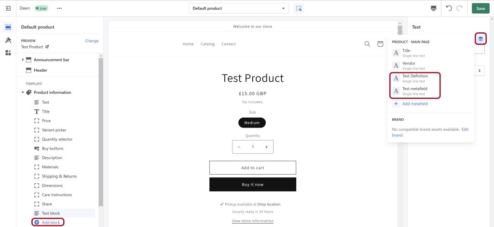Open the cart icon in store header

coord(380,44)
